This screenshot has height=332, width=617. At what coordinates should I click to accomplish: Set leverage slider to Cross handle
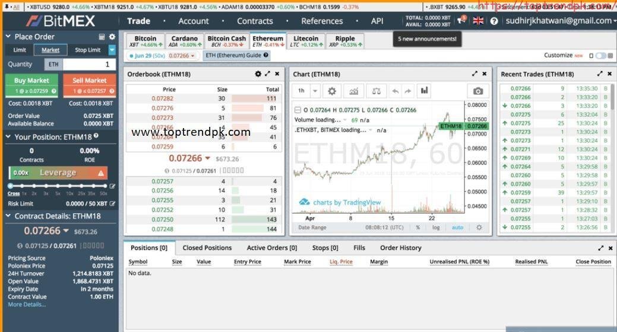[11, 186]
